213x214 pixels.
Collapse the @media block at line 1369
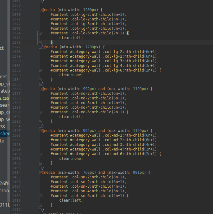40,10
